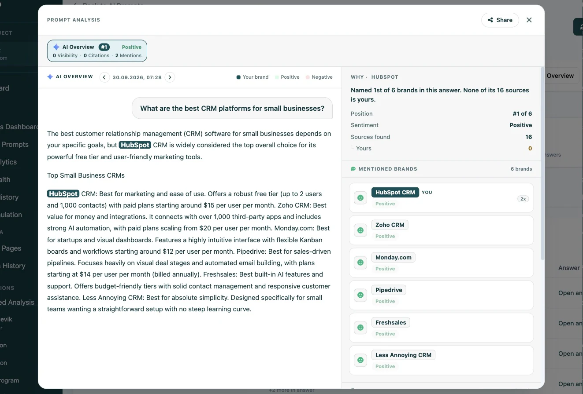Click the "Top Small Business CRMs" heading

coord(86,175)
